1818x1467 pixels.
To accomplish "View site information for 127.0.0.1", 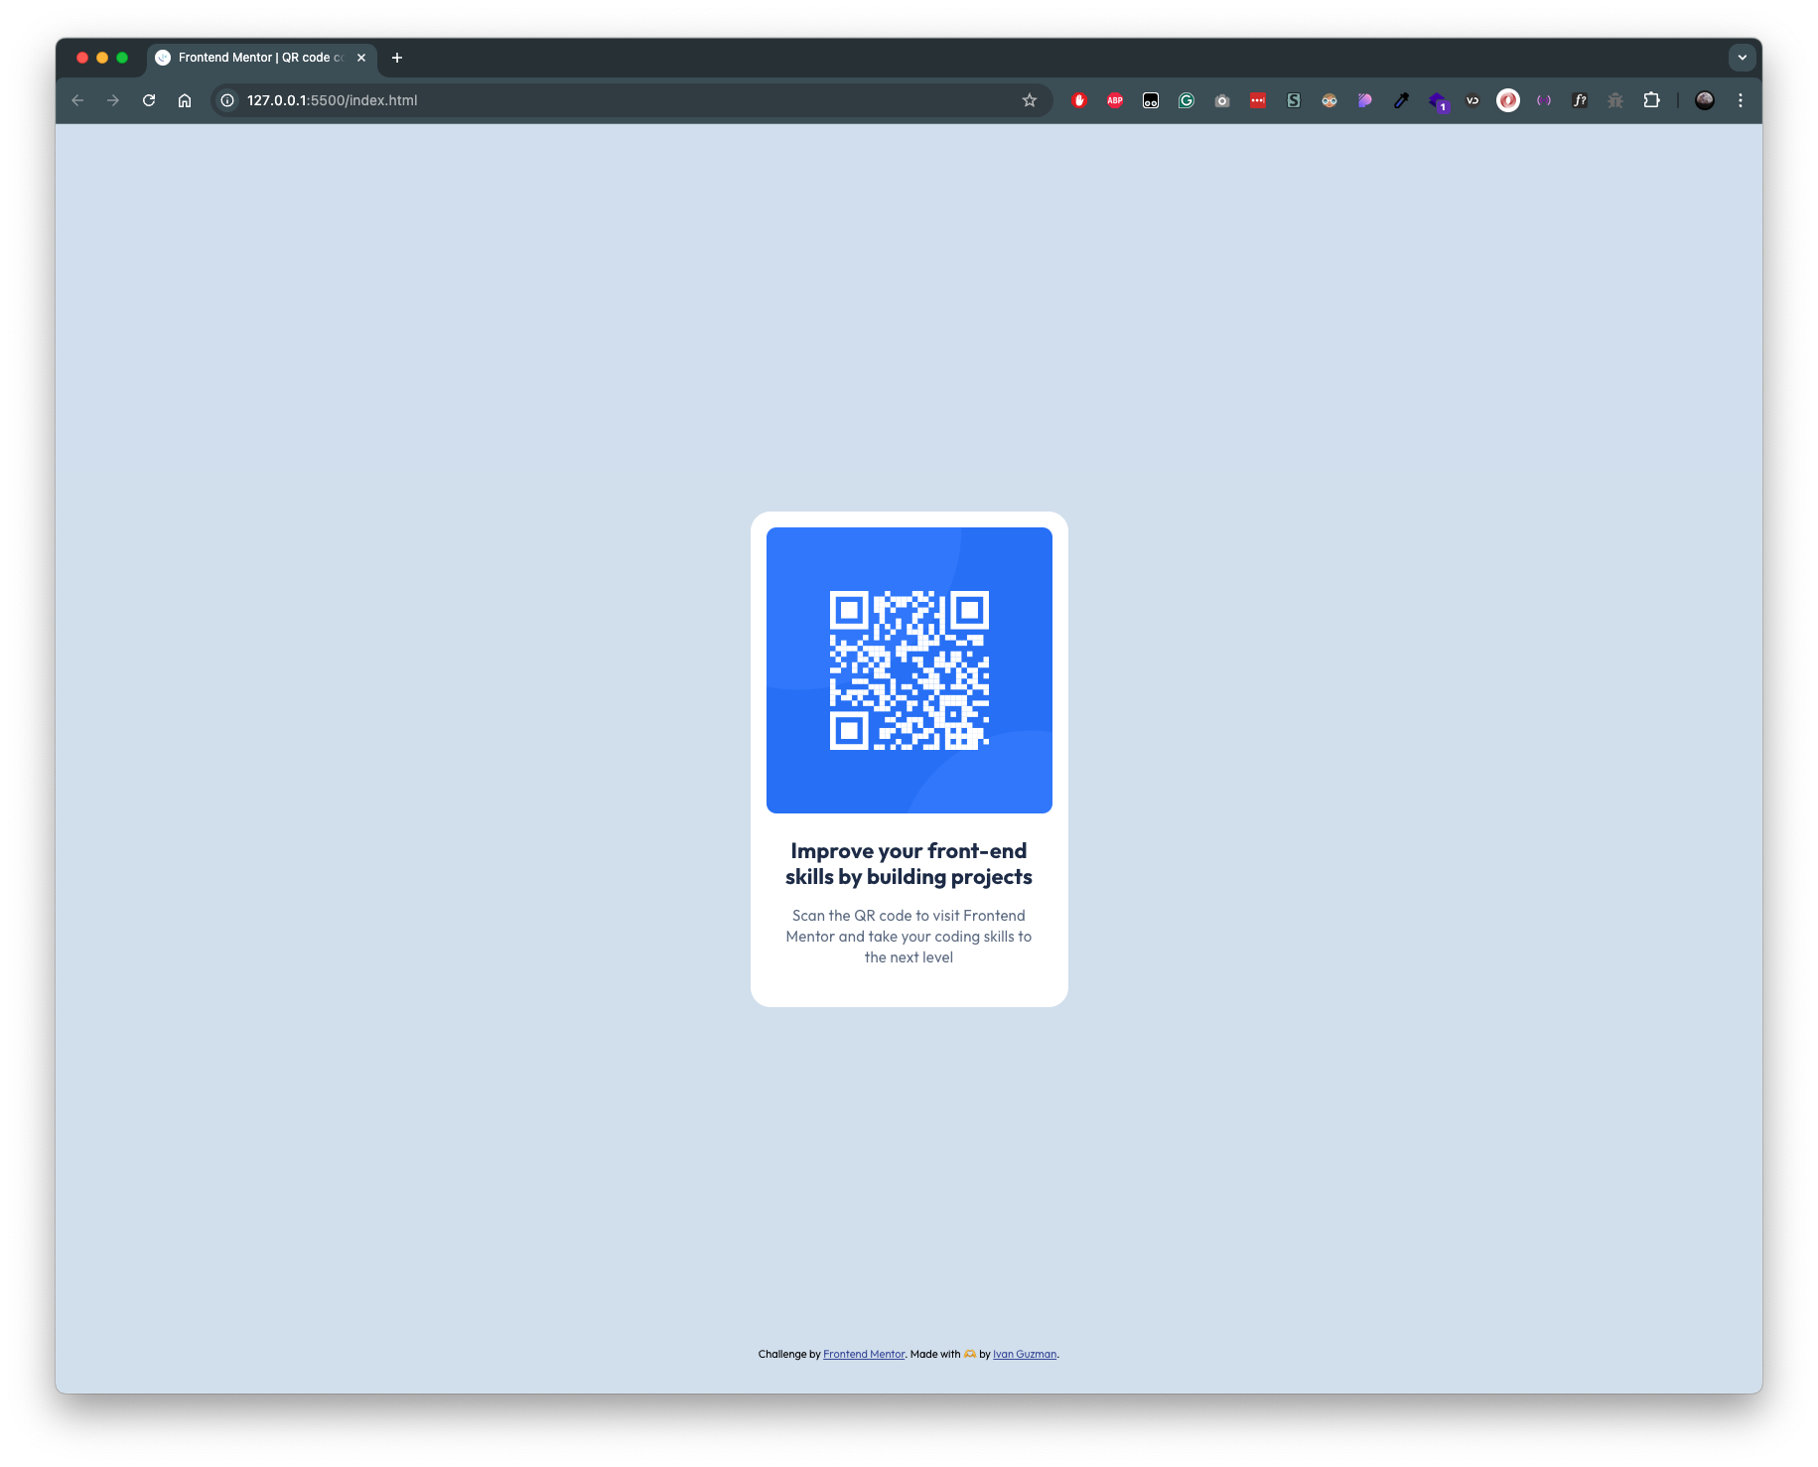I will [x=227, y=100].
